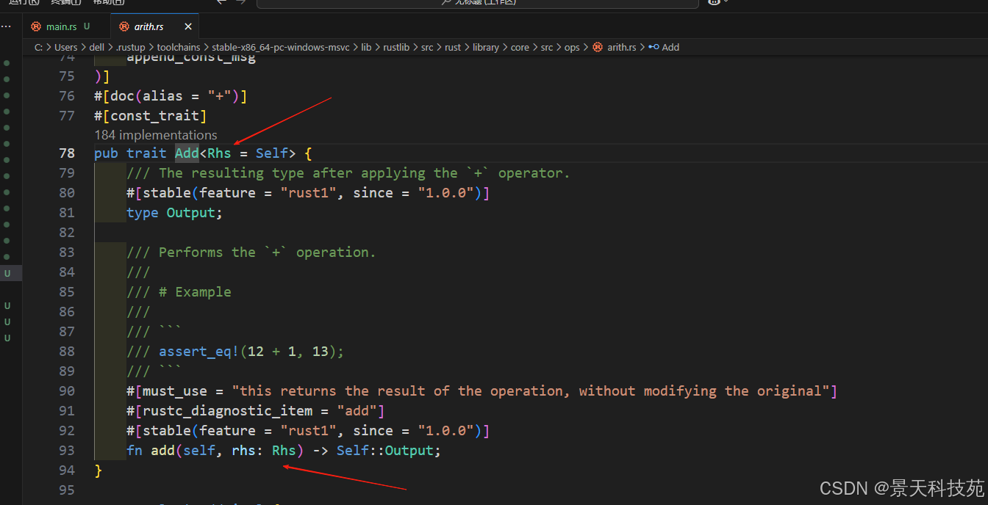Click the highlighted 'U' status in sidebar
The width and height of the screenshot is (988, 505).
[7, 273]
